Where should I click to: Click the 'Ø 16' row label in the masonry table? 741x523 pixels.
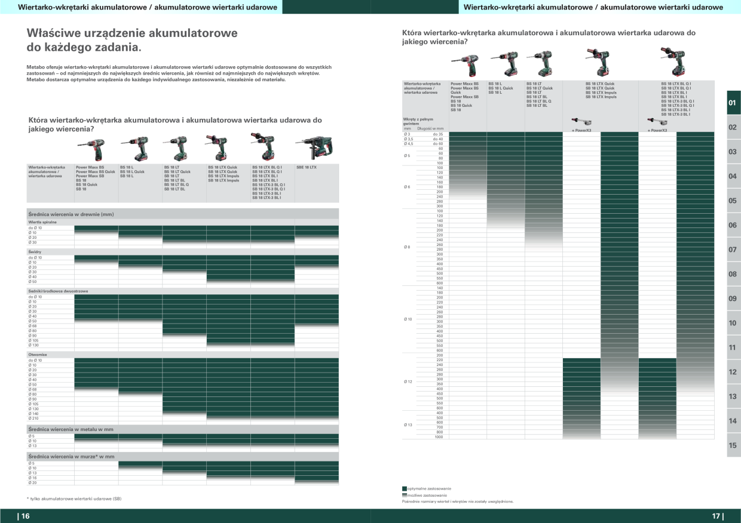(32, 478)
